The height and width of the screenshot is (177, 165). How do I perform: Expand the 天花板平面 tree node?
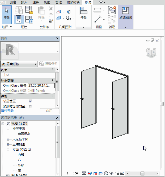[x=8, y=139]
